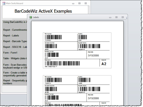Click second label's Part Number barcode

coord(53,80)
